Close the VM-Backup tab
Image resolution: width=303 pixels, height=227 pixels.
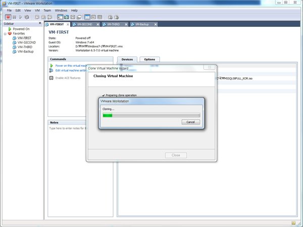[156, 24]
